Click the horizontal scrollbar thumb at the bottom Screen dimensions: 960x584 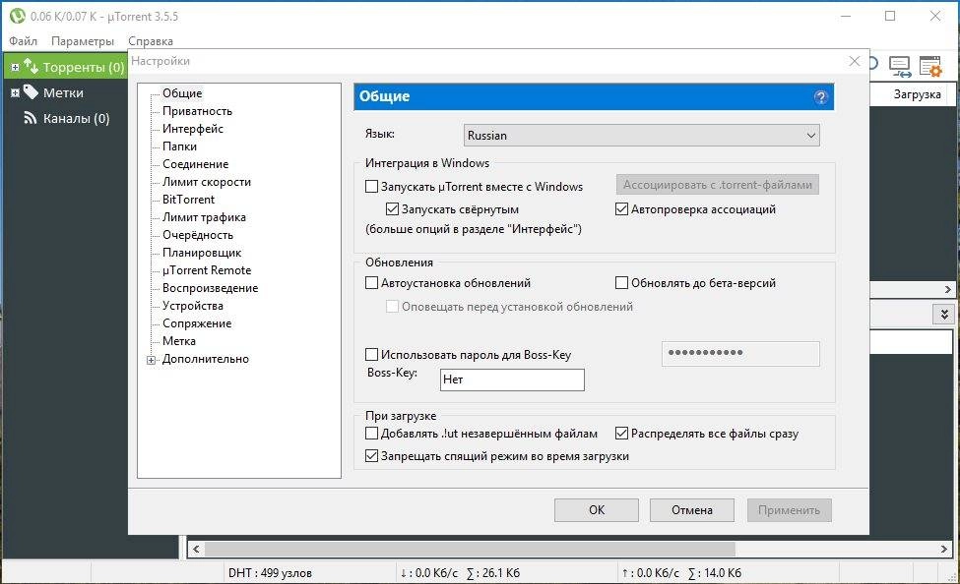click(470, 550)
